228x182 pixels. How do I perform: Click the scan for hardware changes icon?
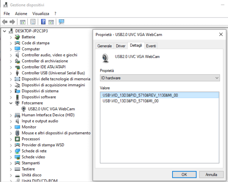coord(62,22)
